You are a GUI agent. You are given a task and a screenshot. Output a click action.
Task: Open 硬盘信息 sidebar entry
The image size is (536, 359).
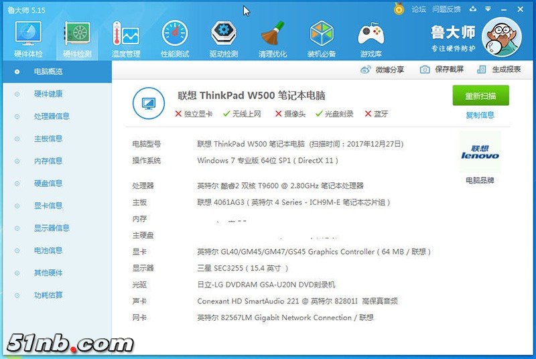pos(48,183)
